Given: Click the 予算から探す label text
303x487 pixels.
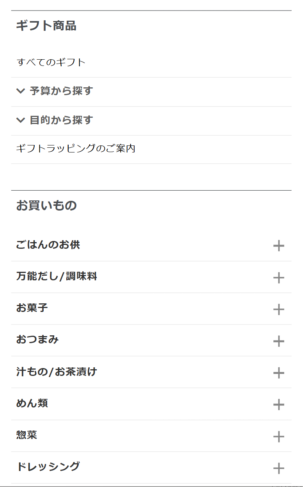Looking at the screenshot, I should [x=61, y=91].
